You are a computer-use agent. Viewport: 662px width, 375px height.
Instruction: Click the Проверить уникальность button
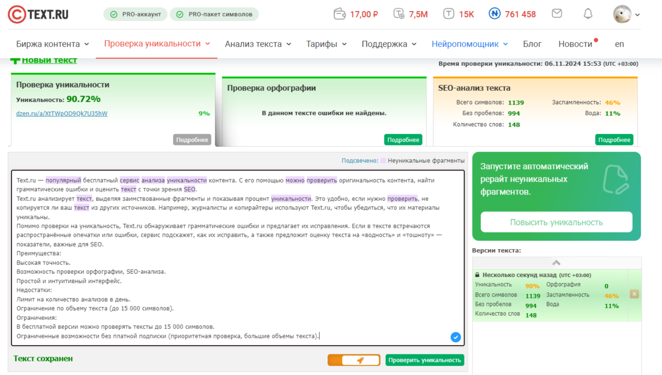425,360
